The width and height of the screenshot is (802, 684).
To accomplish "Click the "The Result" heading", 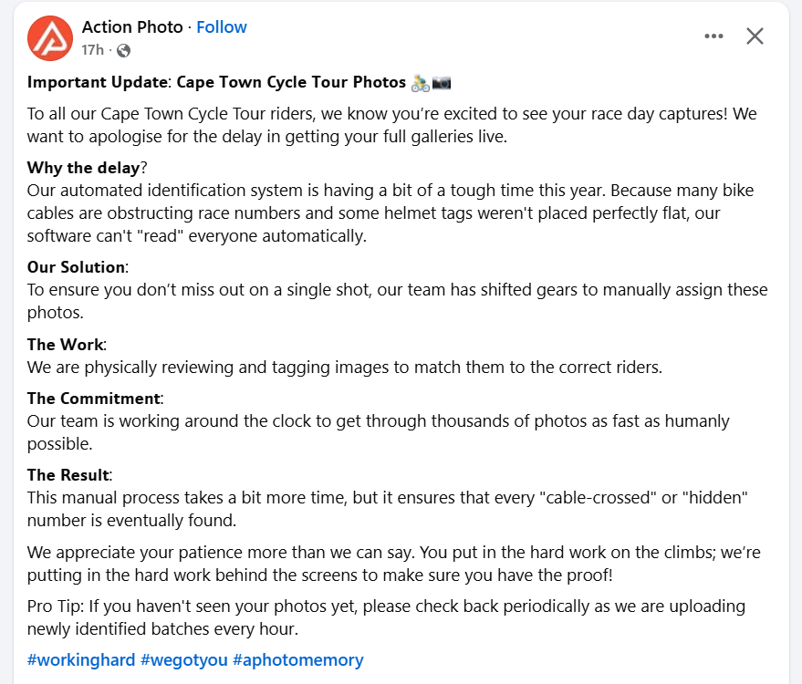I will 68,475.
